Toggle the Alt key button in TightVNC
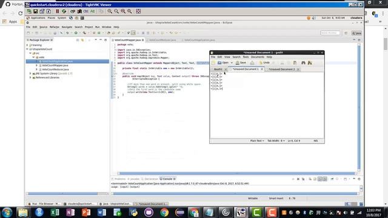 (x=93, y=12)
